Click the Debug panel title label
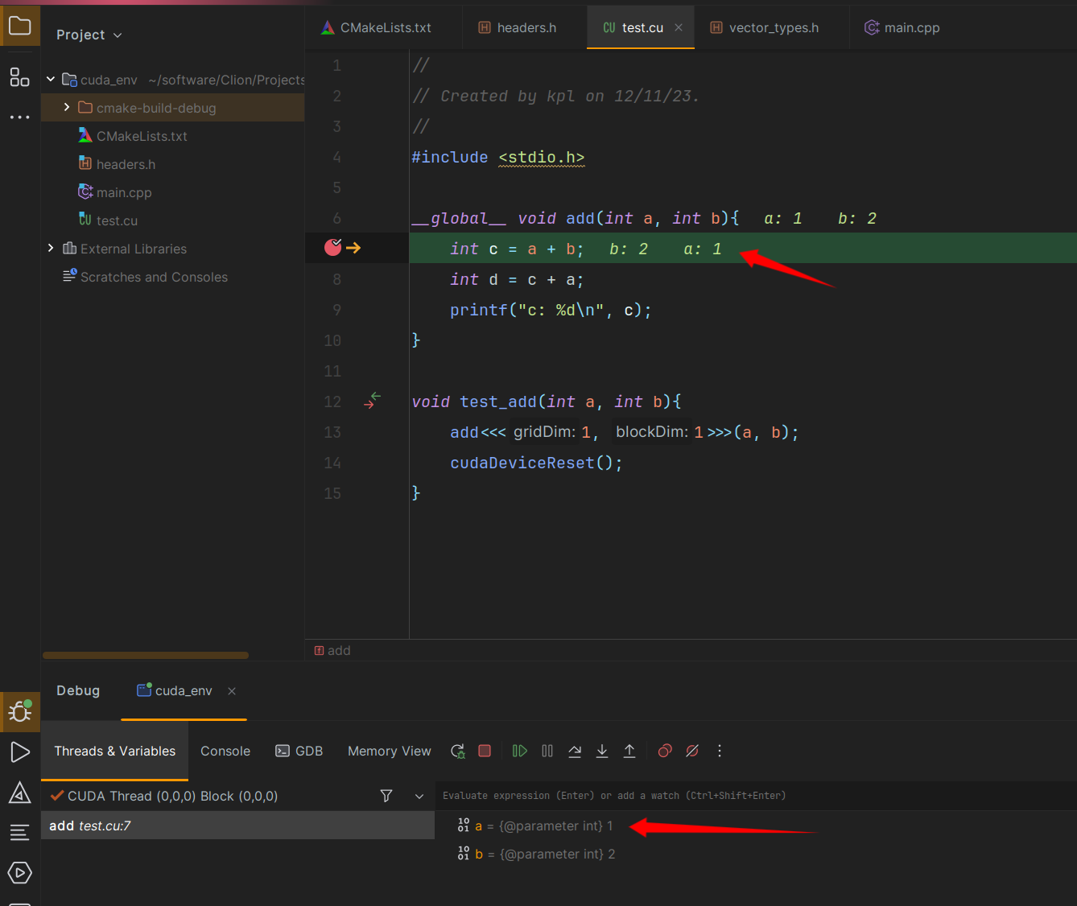Image resolution: width=1077 pixels, height=906 pixels. [78, 690]
